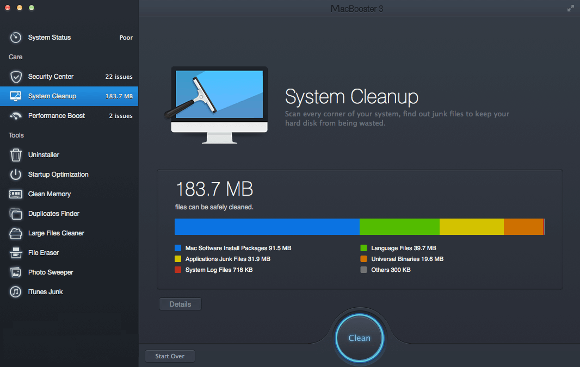Click the Start Over button
Image resolution: width=580 pixels, height=367 pixels.
pos(170,356)
